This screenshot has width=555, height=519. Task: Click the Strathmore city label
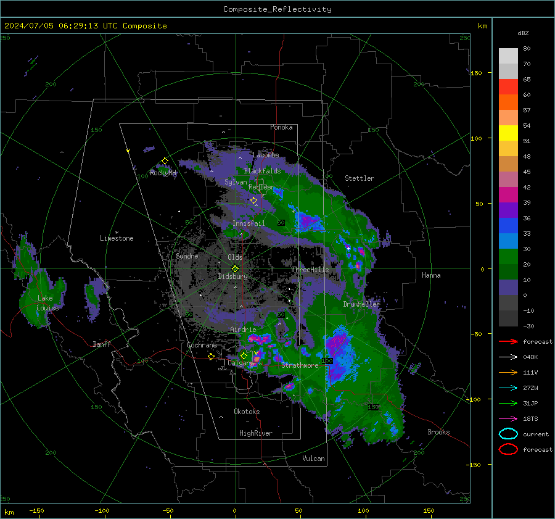click(300, 365)
